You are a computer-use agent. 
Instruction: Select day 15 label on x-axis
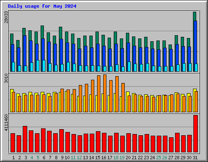(x=97, y=158)
